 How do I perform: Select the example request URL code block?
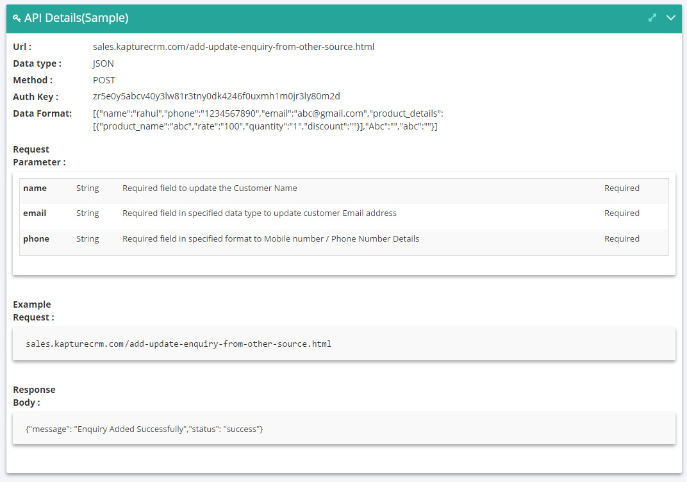344,344
